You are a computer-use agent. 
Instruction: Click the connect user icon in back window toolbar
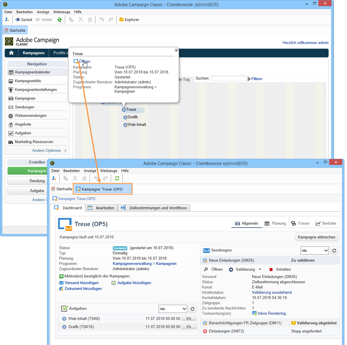click(x=7, y=20)
